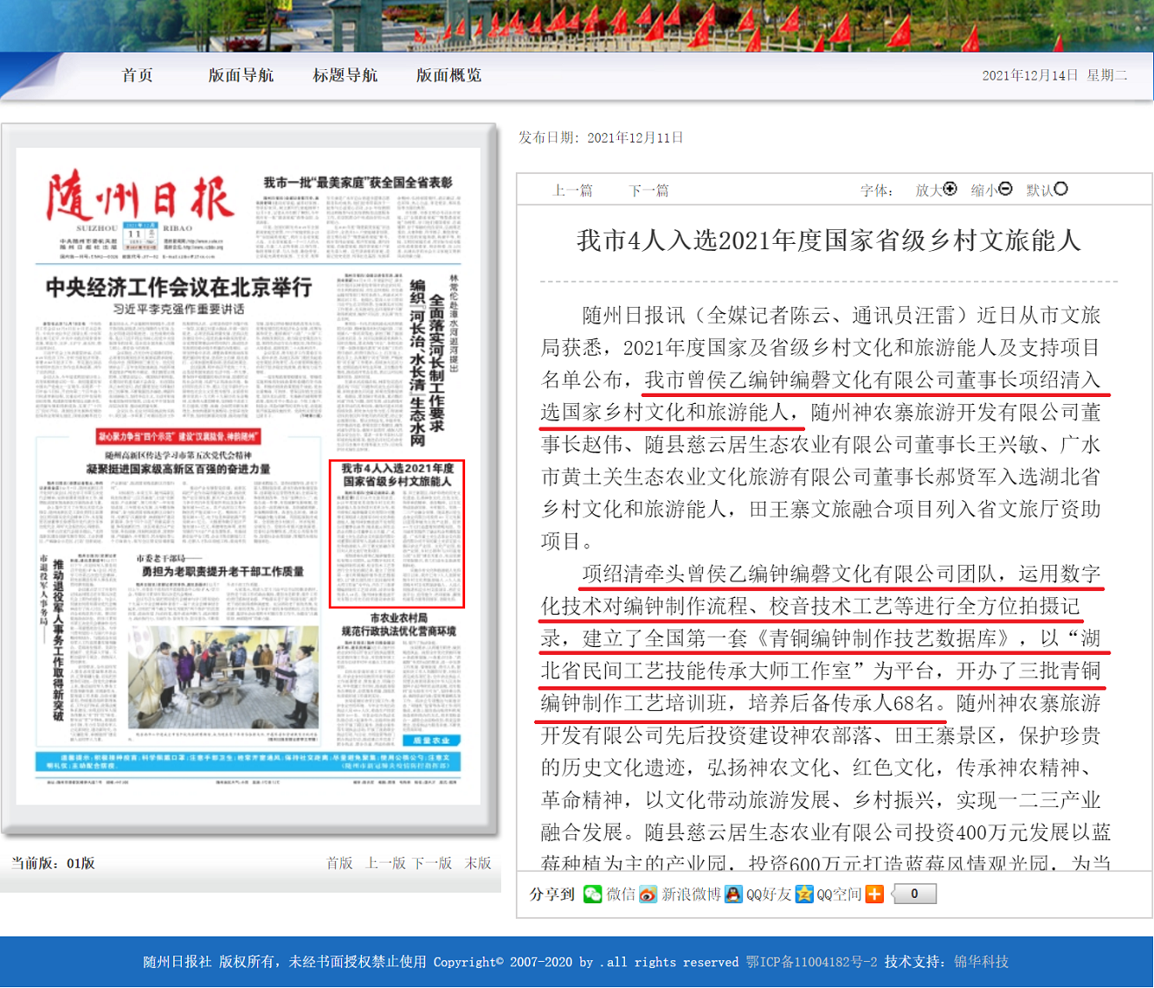Open vertical headline 全面落实河长制工作要求
Screen dimensions: 1154x988
click(436, 362)
